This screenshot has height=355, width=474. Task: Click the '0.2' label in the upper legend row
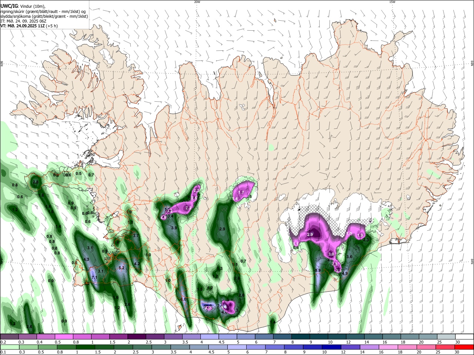pyautogui.click(x=3, y=342)
